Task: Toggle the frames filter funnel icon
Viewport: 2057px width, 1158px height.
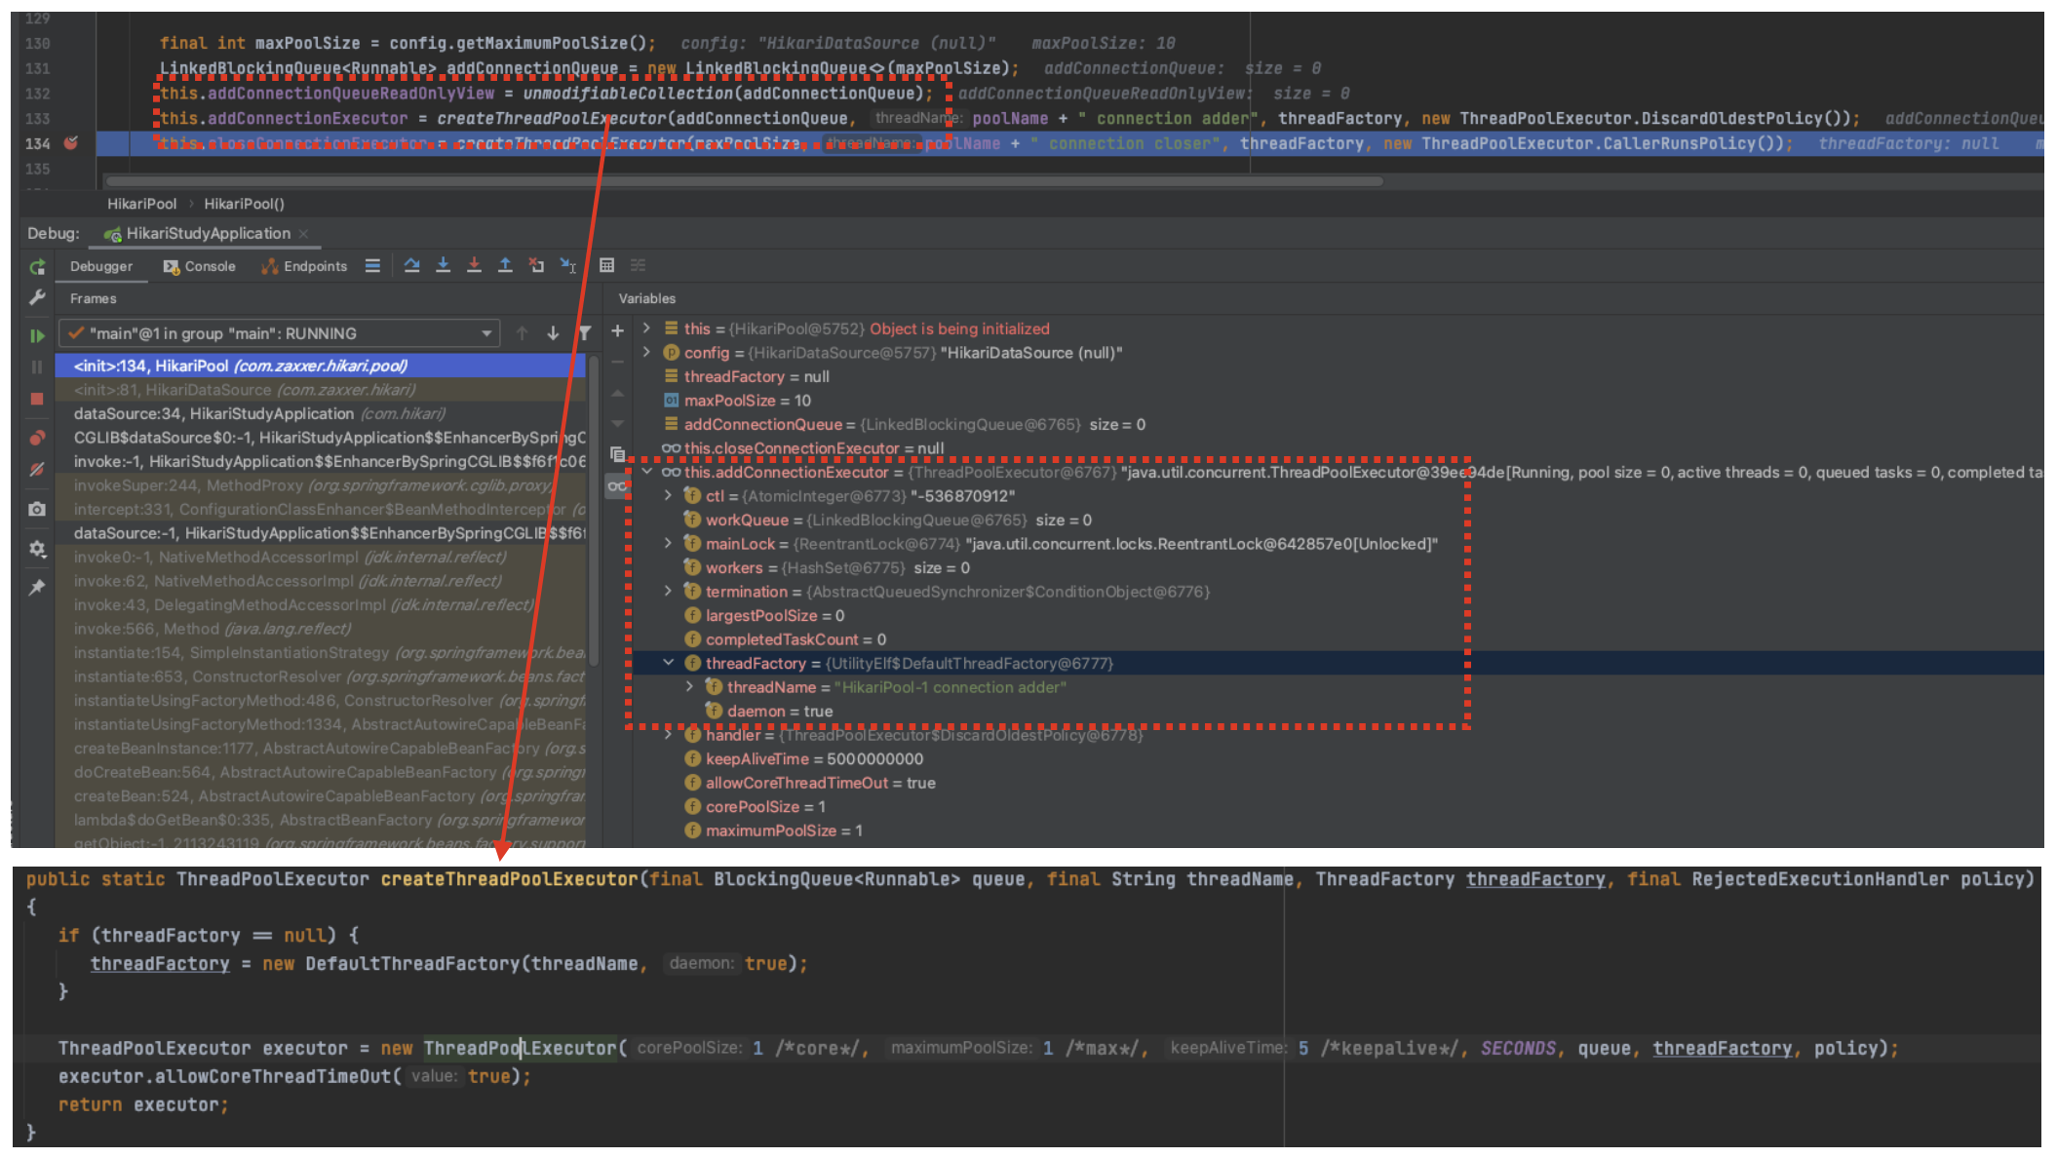Action: [584, 333]
